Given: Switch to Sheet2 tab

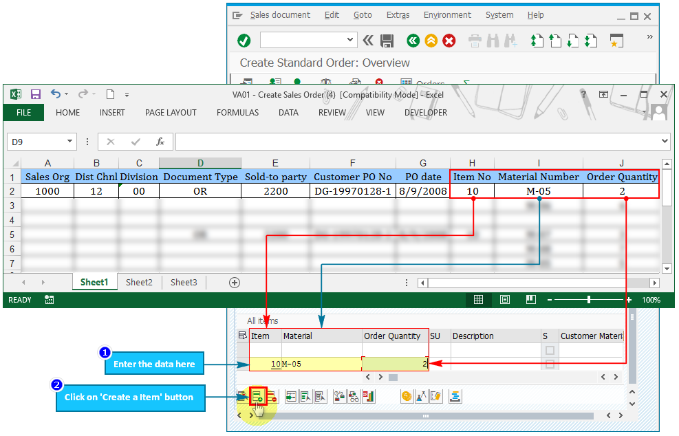Looking at the screenshot, I should (139, 283).
